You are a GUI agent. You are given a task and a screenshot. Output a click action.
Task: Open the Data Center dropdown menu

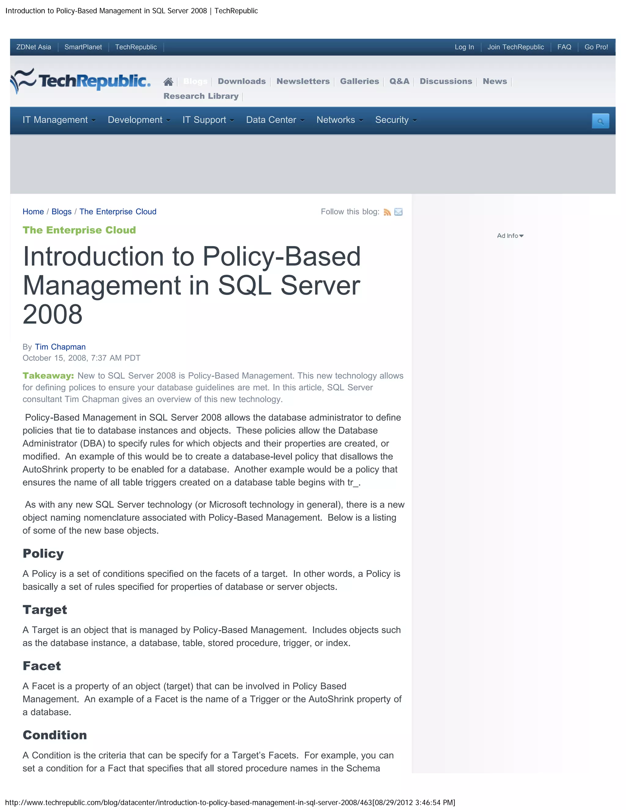click(275, 120)
